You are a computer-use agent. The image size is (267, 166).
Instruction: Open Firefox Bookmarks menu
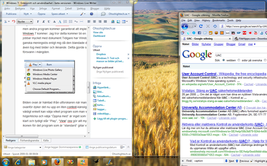click(219, 20)
